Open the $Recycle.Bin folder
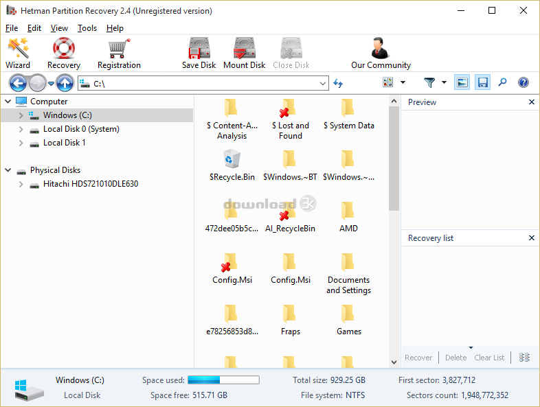540x407 pixels. [x=232, y=165]
